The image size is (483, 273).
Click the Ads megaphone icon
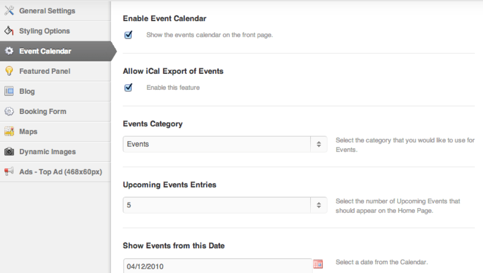click(9, 171)
